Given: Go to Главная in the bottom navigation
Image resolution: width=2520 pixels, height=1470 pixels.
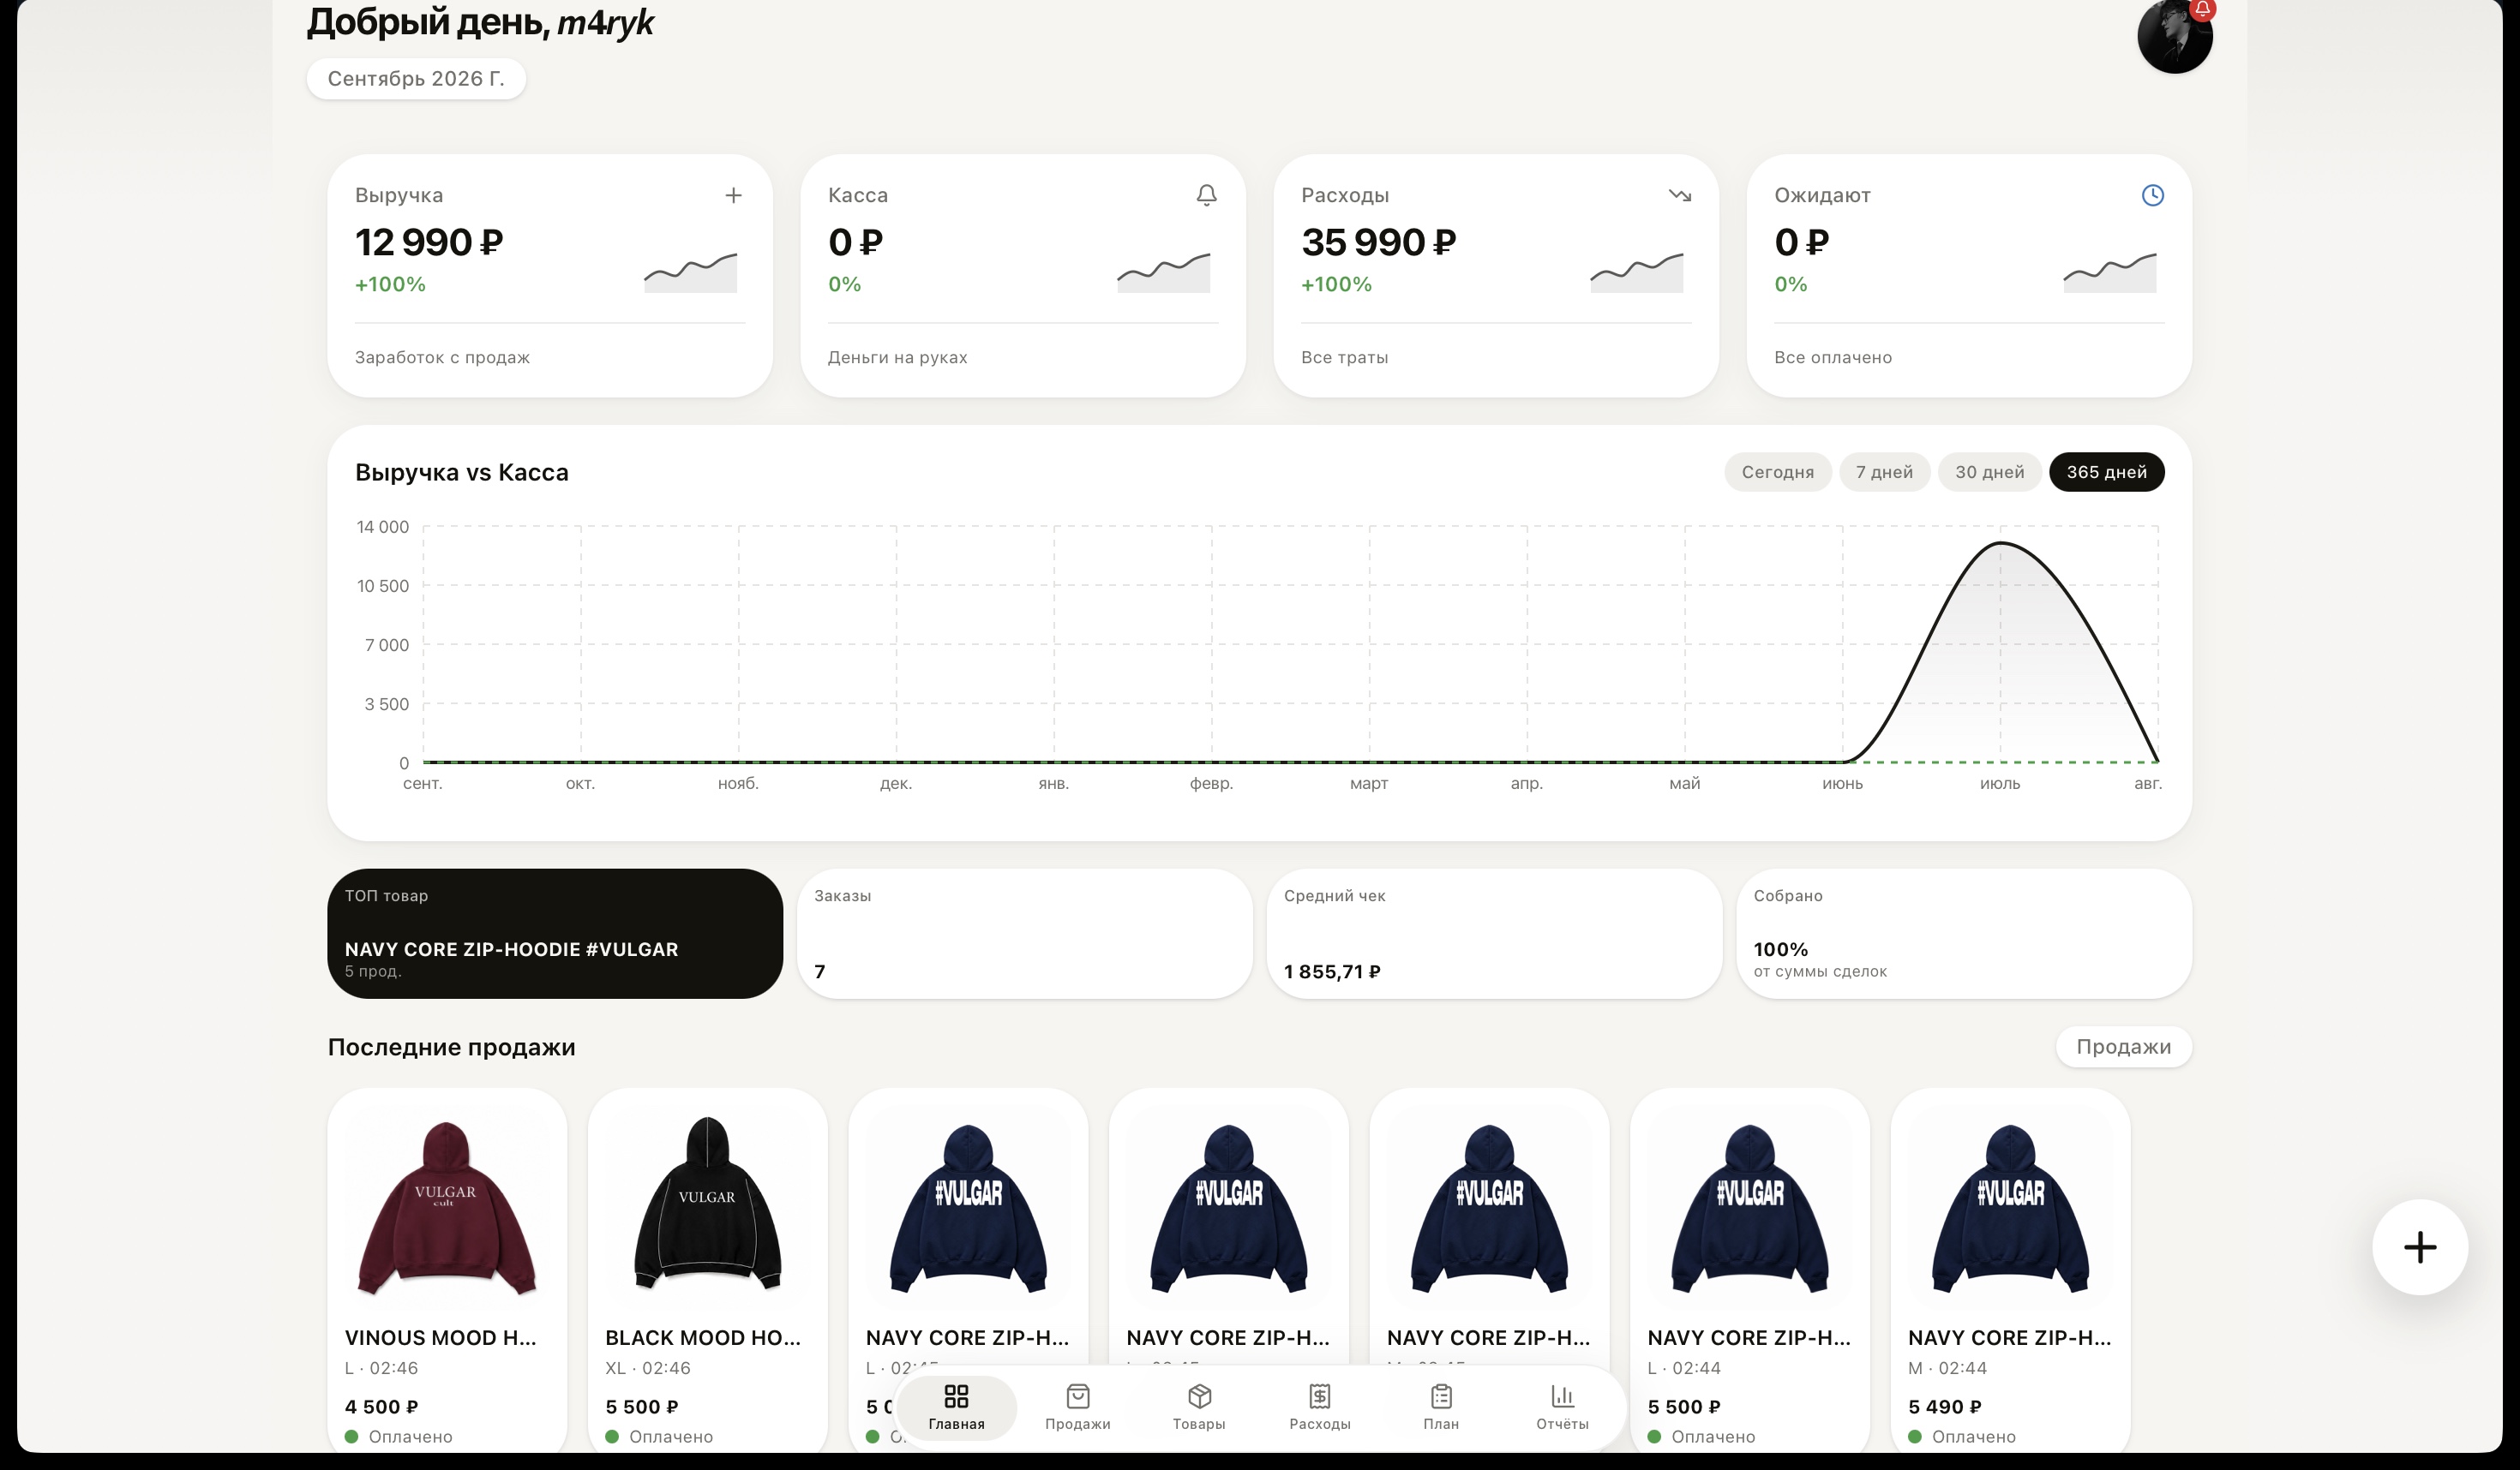Looking at the screenshot, I should tap(956, 1407).
